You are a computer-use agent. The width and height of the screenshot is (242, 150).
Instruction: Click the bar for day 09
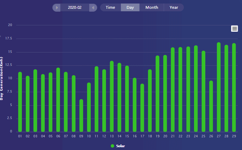click(x=81, y=115)
